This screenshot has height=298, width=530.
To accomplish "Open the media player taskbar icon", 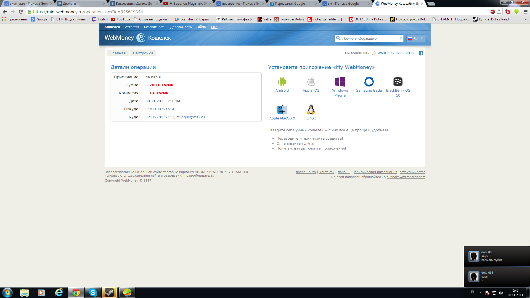I will [41, 292].
